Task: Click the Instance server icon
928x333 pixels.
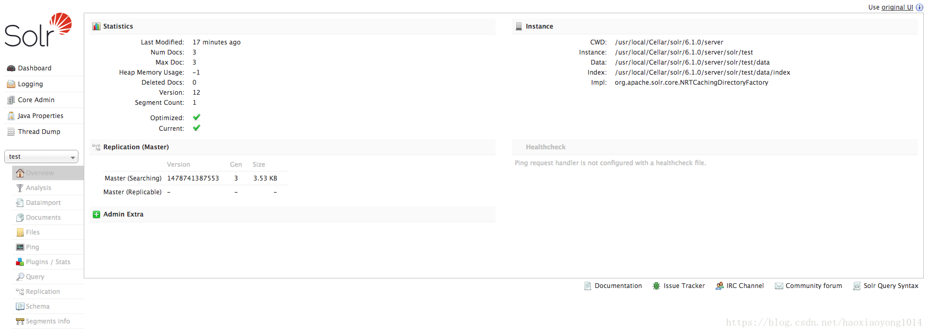Action: [x=519, y=26]
